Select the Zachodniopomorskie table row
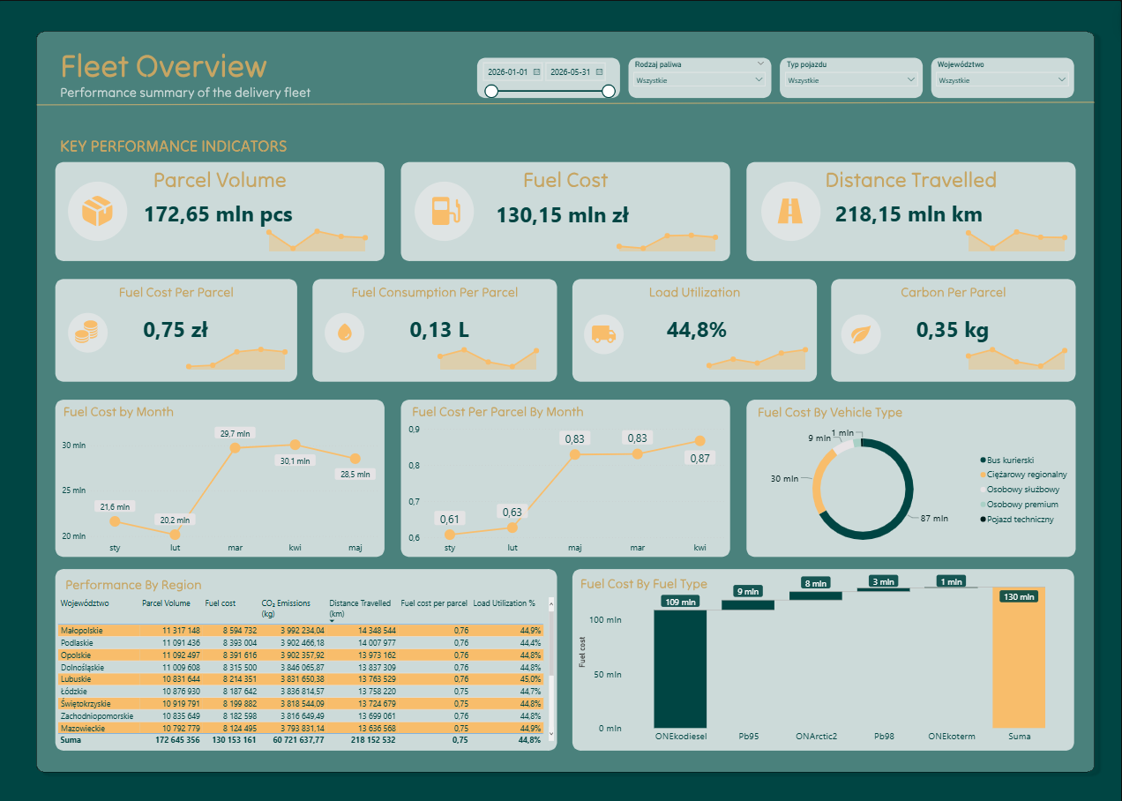The height and width of the screenshot is (801, 1122). (301, 716)
